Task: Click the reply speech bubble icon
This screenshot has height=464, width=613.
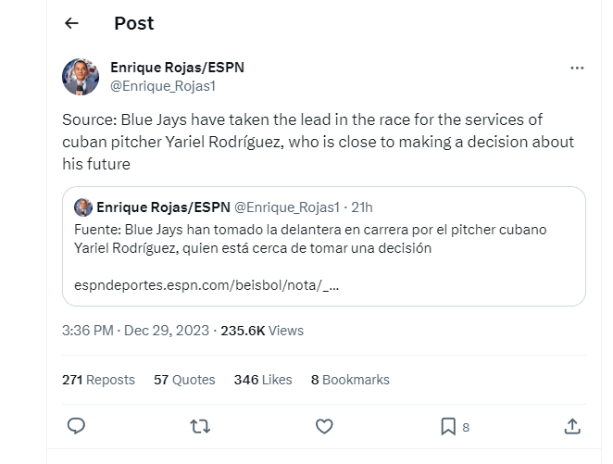Action: point(77,426)
